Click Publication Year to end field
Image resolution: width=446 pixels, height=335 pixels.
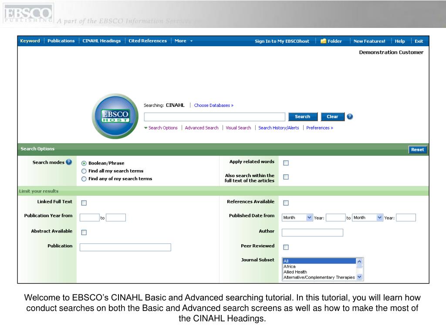pyautogui.click(x=116, y=218)
